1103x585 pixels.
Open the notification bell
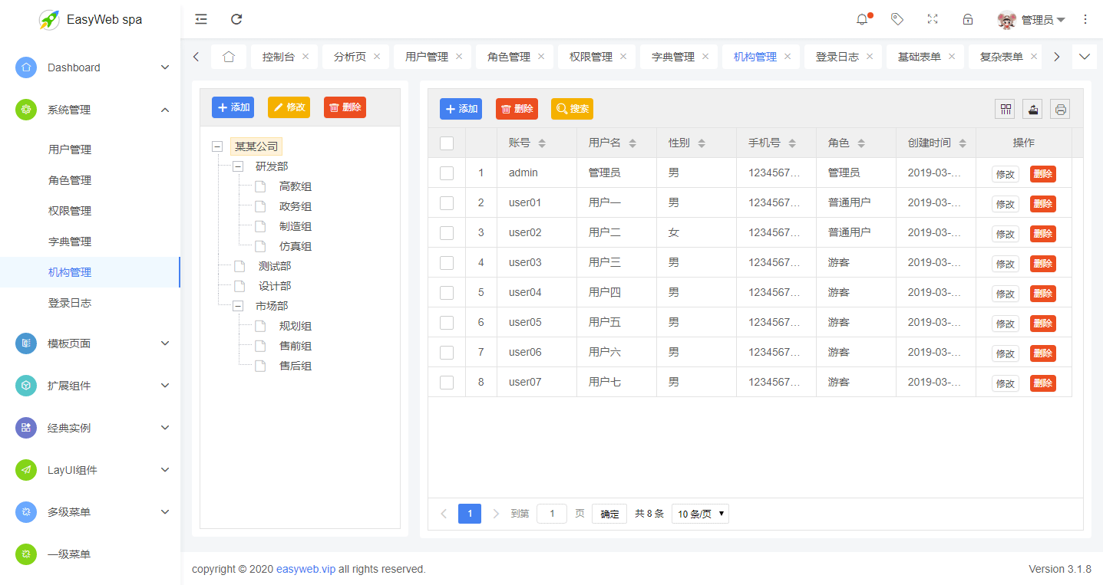point(862,19)
